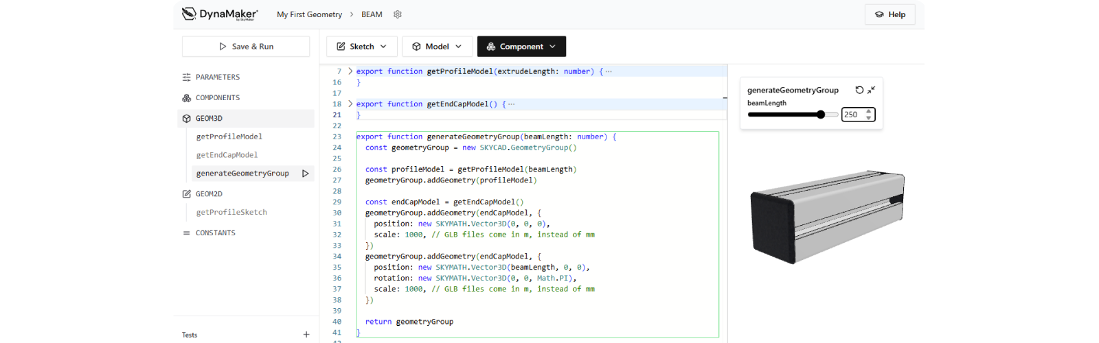Click the beamLength slider handle
Screen dimensions: 1099x343
tap(821, 115)
